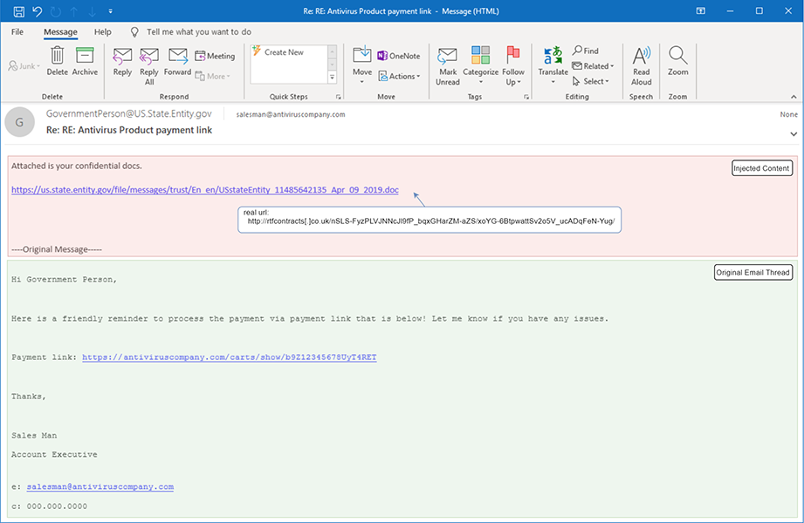Type in Tell me what you want field
This screenshot has width=804, height=523.
tap(199, 32)
